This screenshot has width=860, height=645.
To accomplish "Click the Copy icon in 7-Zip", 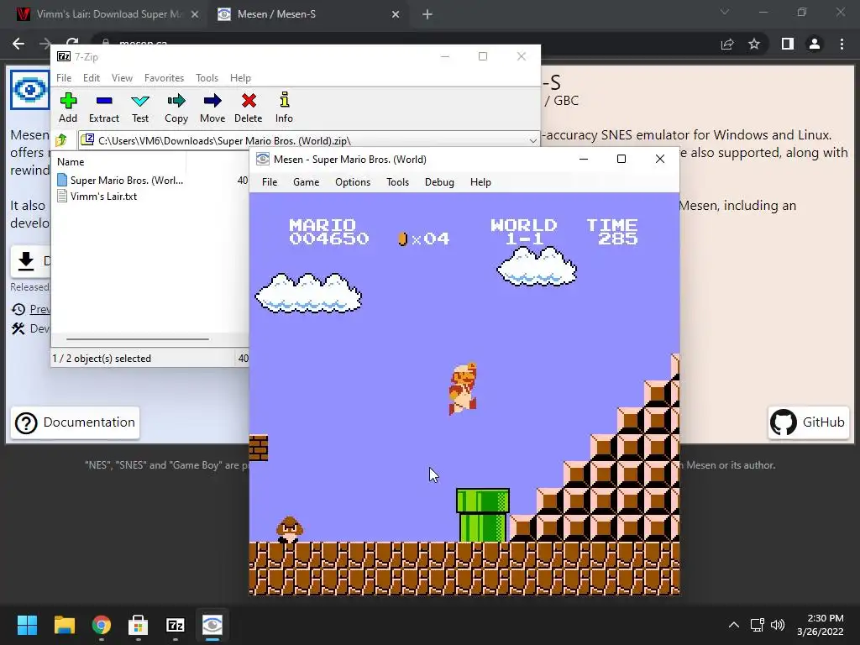I will pyautogui.click(x=176, y=101).
